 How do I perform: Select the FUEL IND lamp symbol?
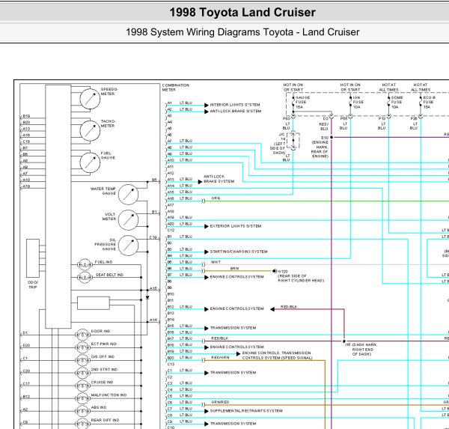tap(85, 264)
